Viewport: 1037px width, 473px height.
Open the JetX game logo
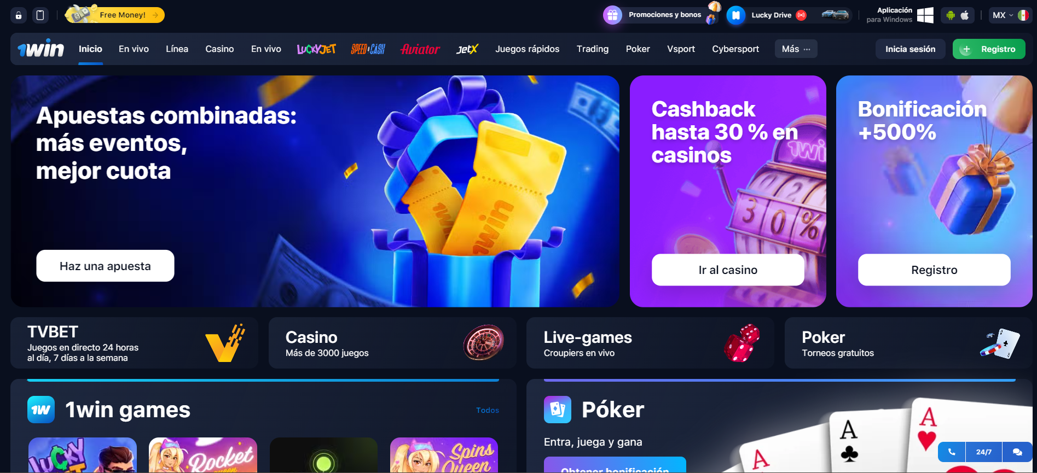[x=467, y=49]
